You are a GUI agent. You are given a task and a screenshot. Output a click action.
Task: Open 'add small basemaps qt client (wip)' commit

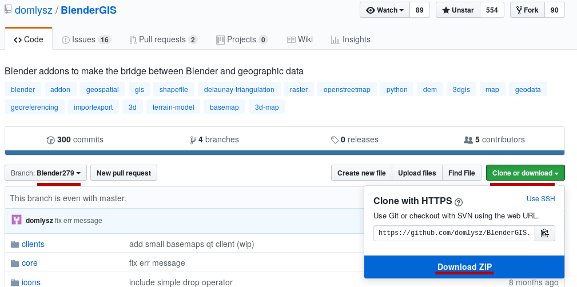(x=192, y=244)
